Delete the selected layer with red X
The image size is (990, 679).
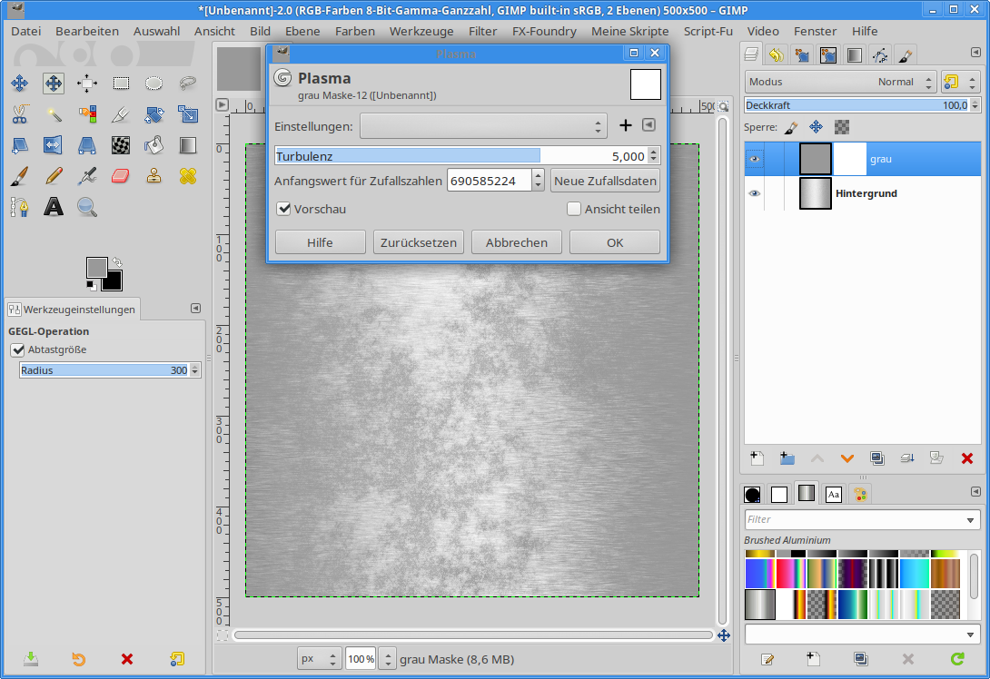966,458
